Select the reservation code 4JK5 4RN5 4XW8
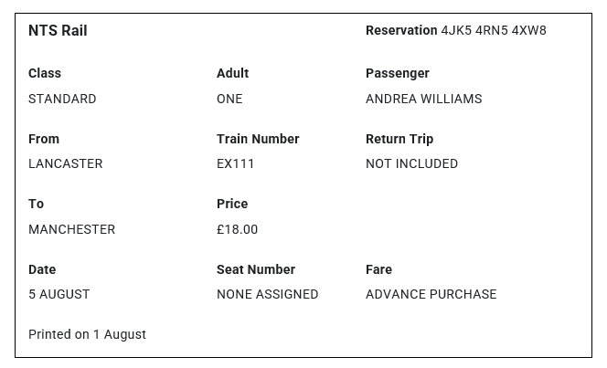607x368 pixels. tap(494, 30)
